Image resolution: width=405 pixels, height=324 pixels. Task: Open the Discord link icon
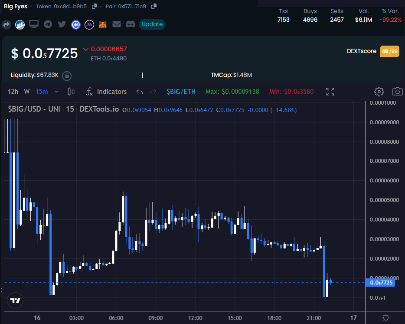click(x=131, y=24)
